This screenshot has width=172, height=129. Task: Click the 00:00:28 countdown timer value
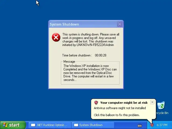click(x=101, y=55)
